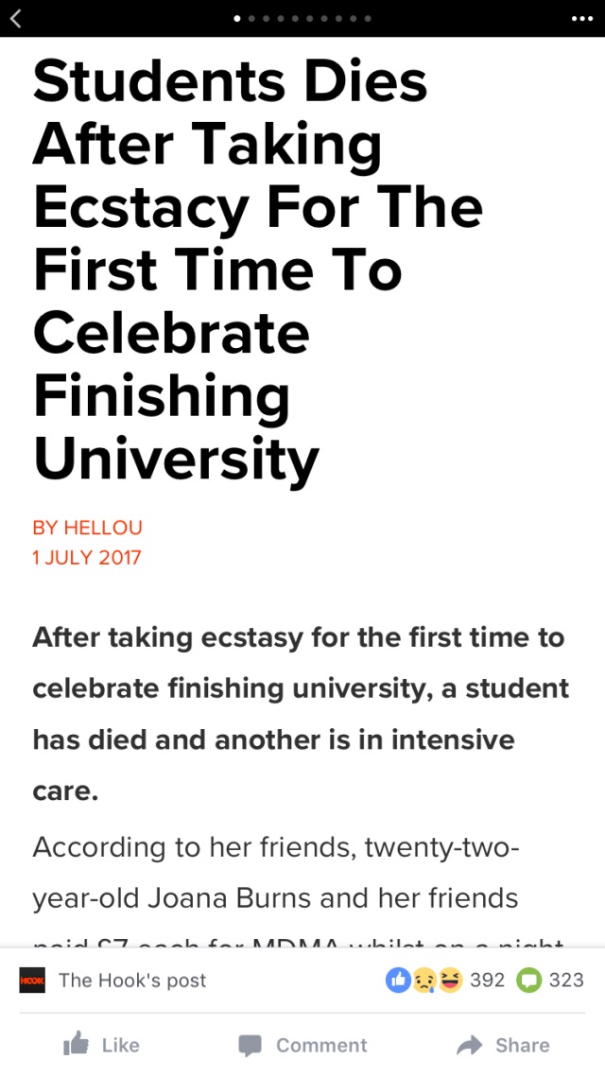
Task: Tap the Share arrow button
Action: (x=503, y=1046)
